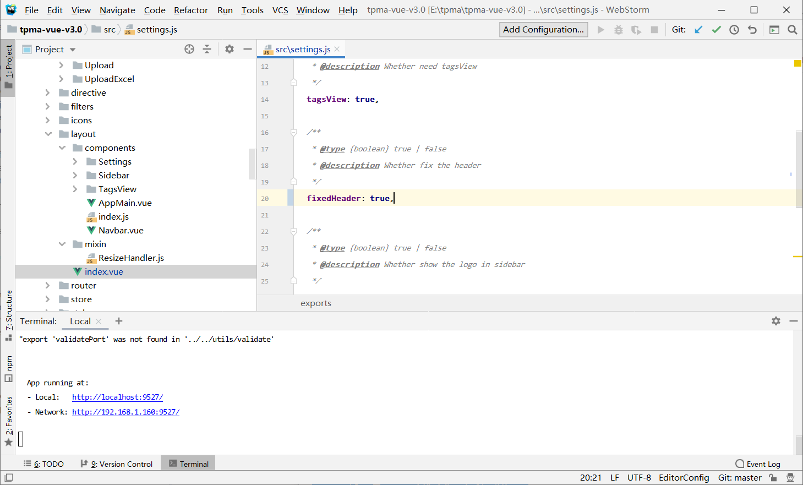Show VCS history via the clock icon
The height and width of the screenshot is (485, 803).
(x=734, y=29)
